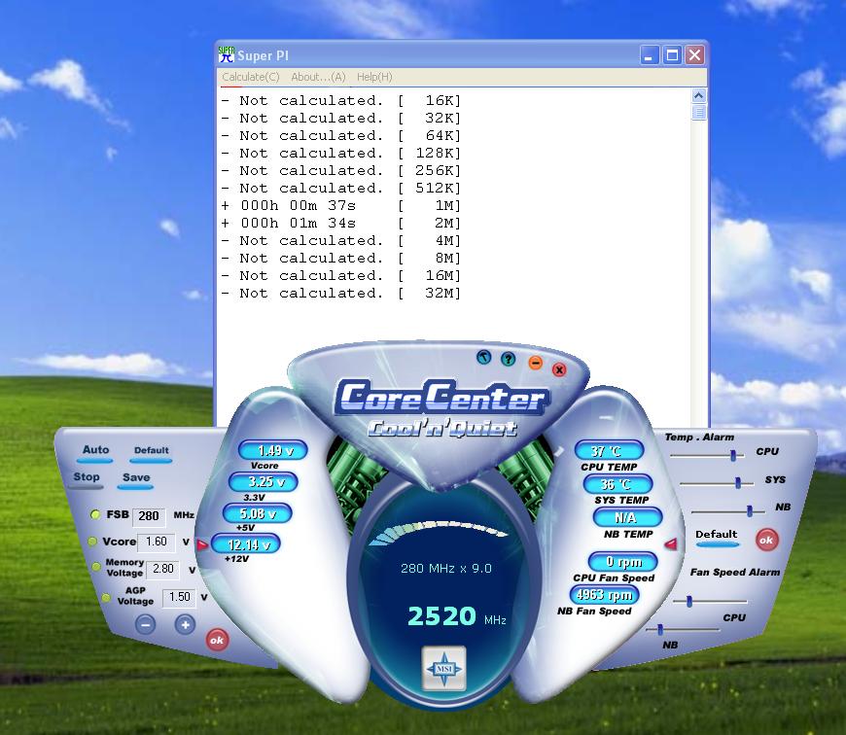
Task: Open CoreCenter settings hammer icon
Action: pyautogui.click(x=483, y=357)
